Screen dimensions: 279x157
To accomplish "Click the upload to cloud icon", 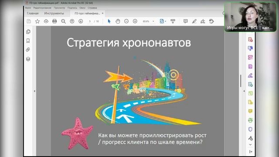I will pos(46,21).
